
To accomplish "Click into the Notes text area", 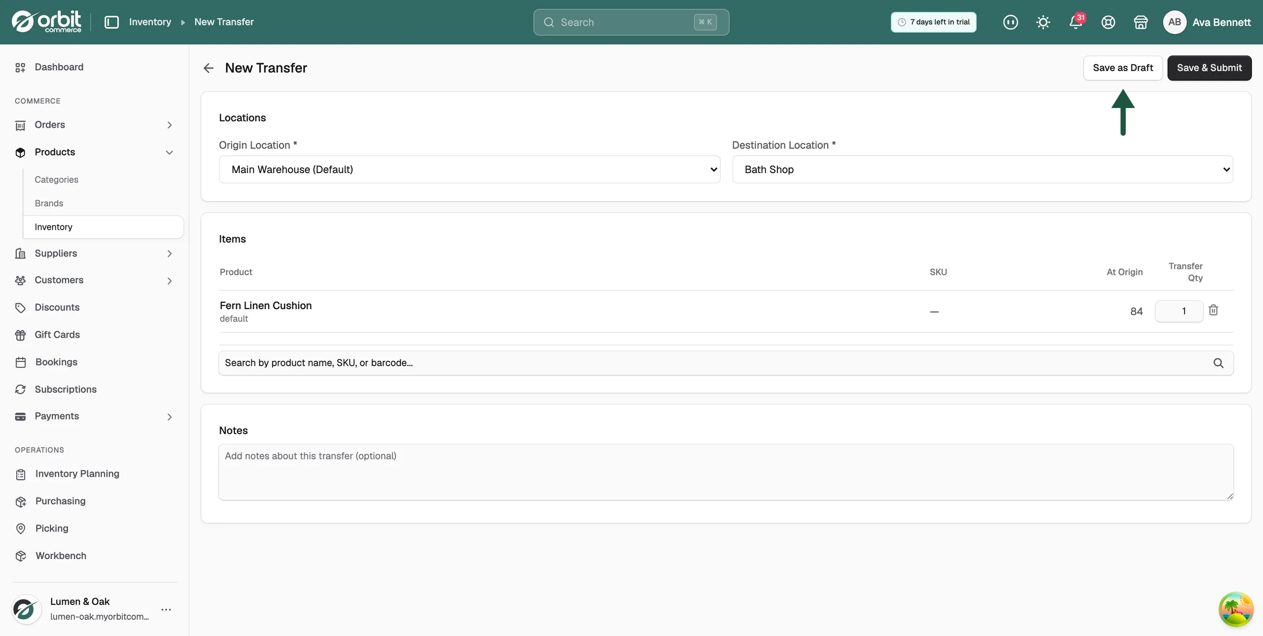I will [726, 472].
